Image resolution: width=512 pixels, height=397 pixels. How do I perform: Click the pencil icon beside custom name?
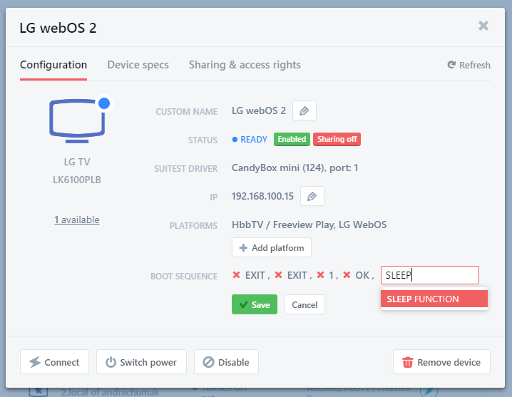304,110
